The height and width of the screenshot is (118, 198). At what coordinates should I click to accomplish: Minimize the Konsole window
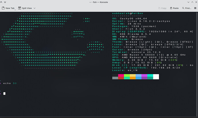tap(189, 2)
